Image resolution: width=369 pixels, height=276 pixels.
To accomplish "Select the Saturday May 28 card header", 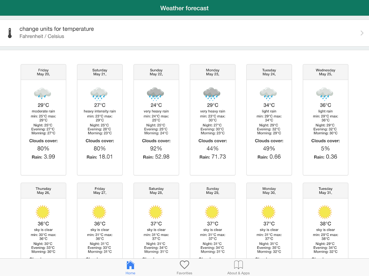I will tap(156, 190).
